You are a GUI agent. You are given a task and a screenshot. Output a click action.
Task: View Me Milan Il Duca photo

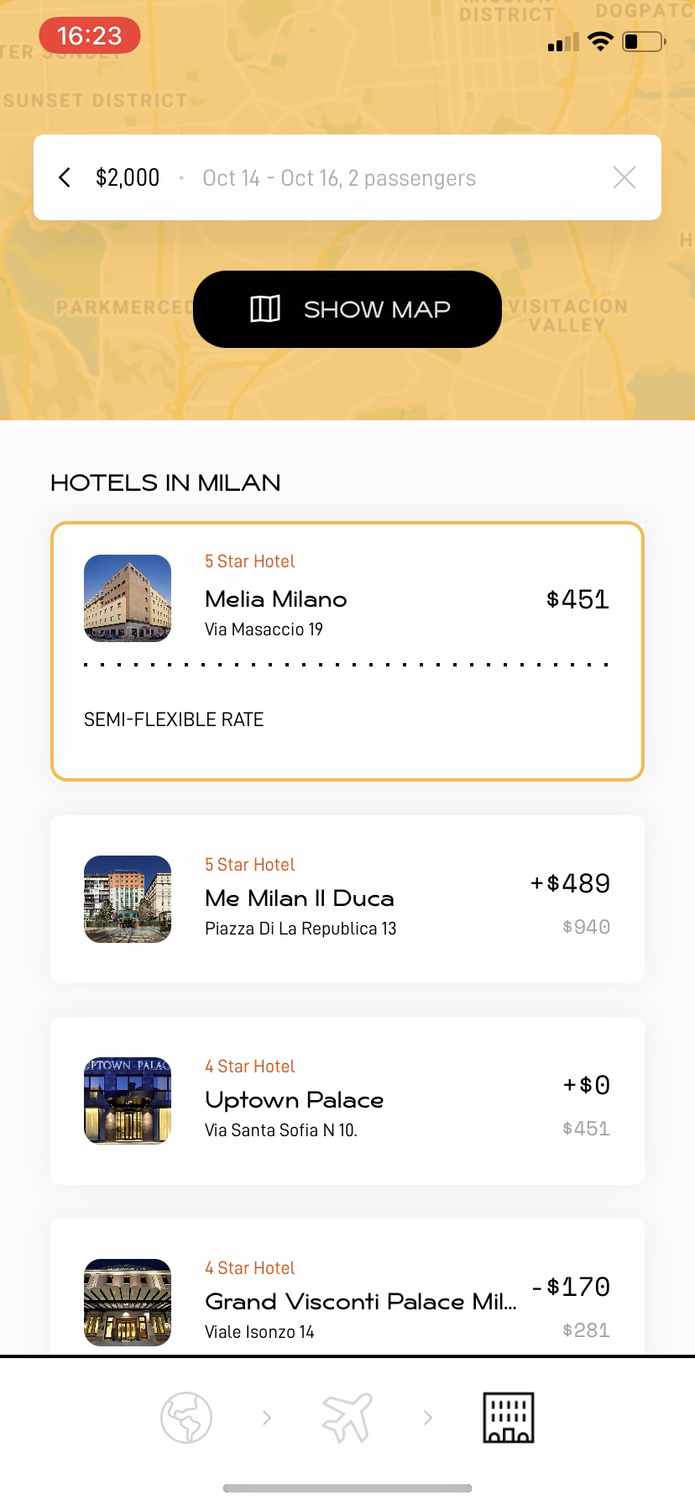coord(128,899)
